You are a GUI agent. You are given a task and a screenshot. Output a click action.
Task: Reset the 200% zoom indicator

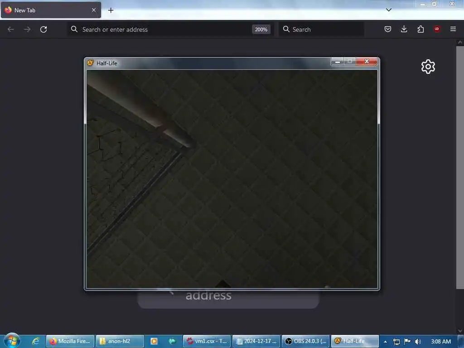click(261, 29)
